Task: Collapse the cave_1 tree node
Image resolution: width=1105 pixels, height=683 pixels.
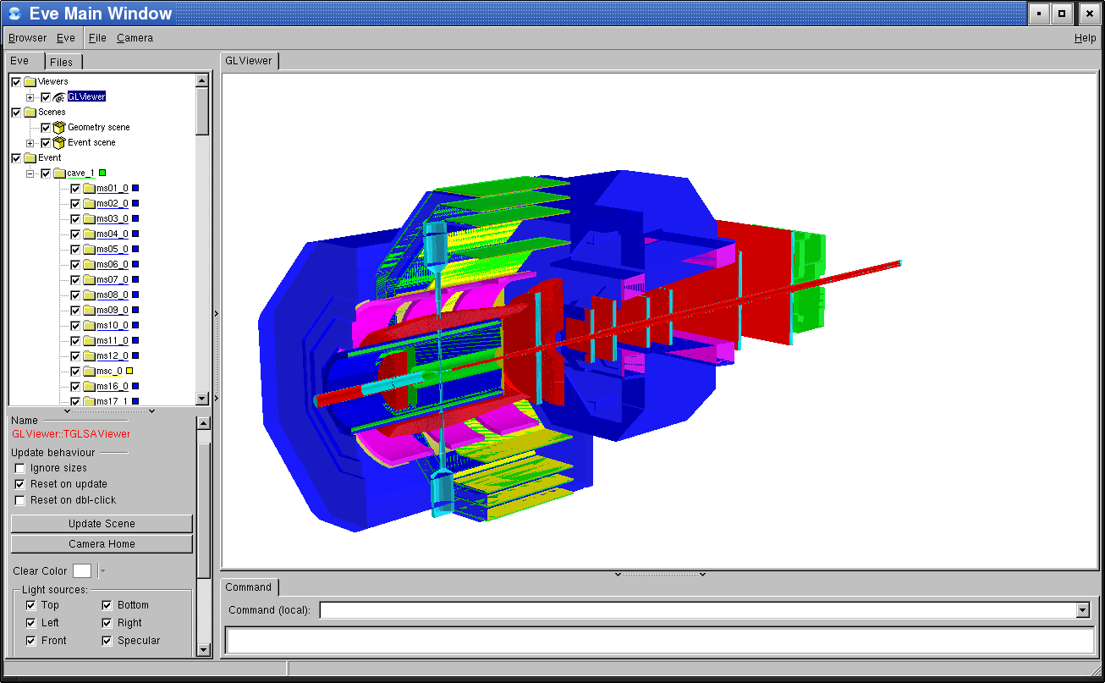Action: [30, 173]
